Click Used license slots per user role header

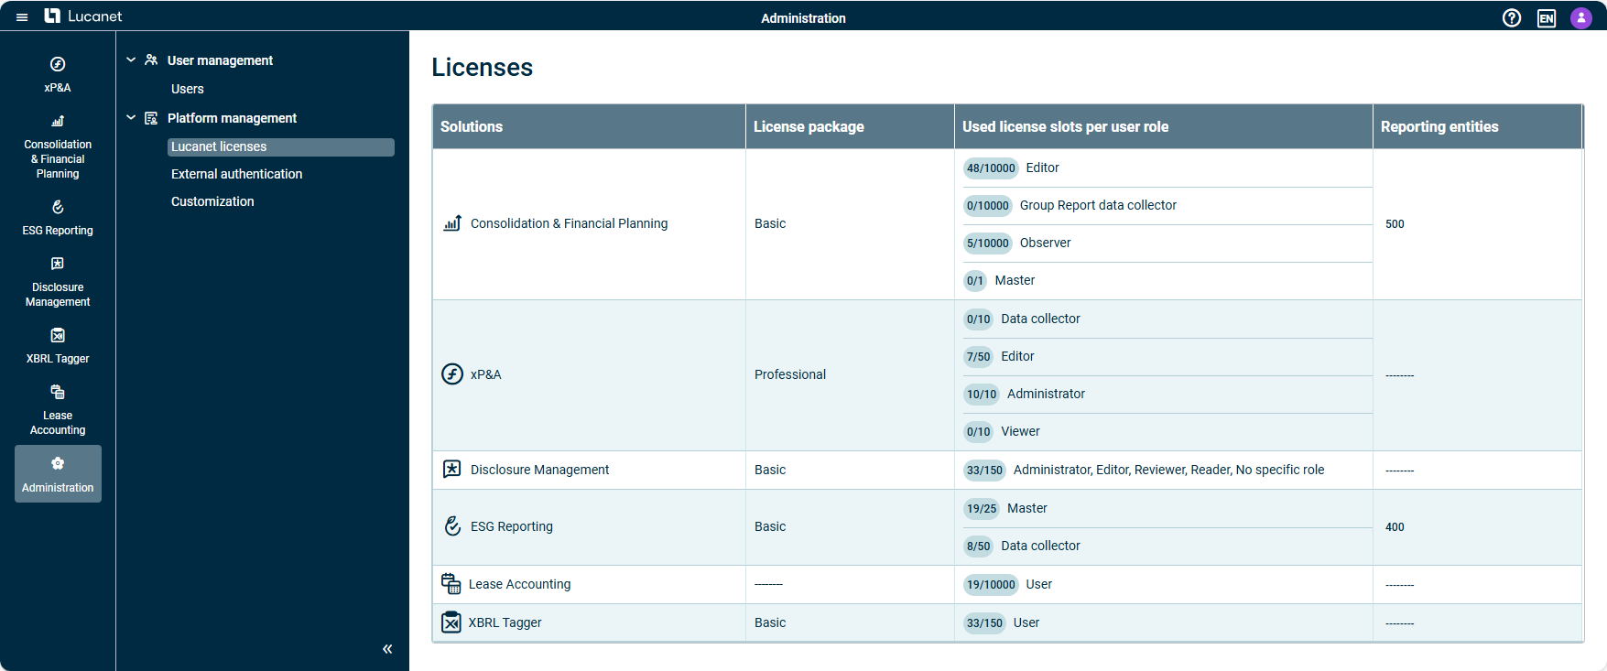[1163, 126]
